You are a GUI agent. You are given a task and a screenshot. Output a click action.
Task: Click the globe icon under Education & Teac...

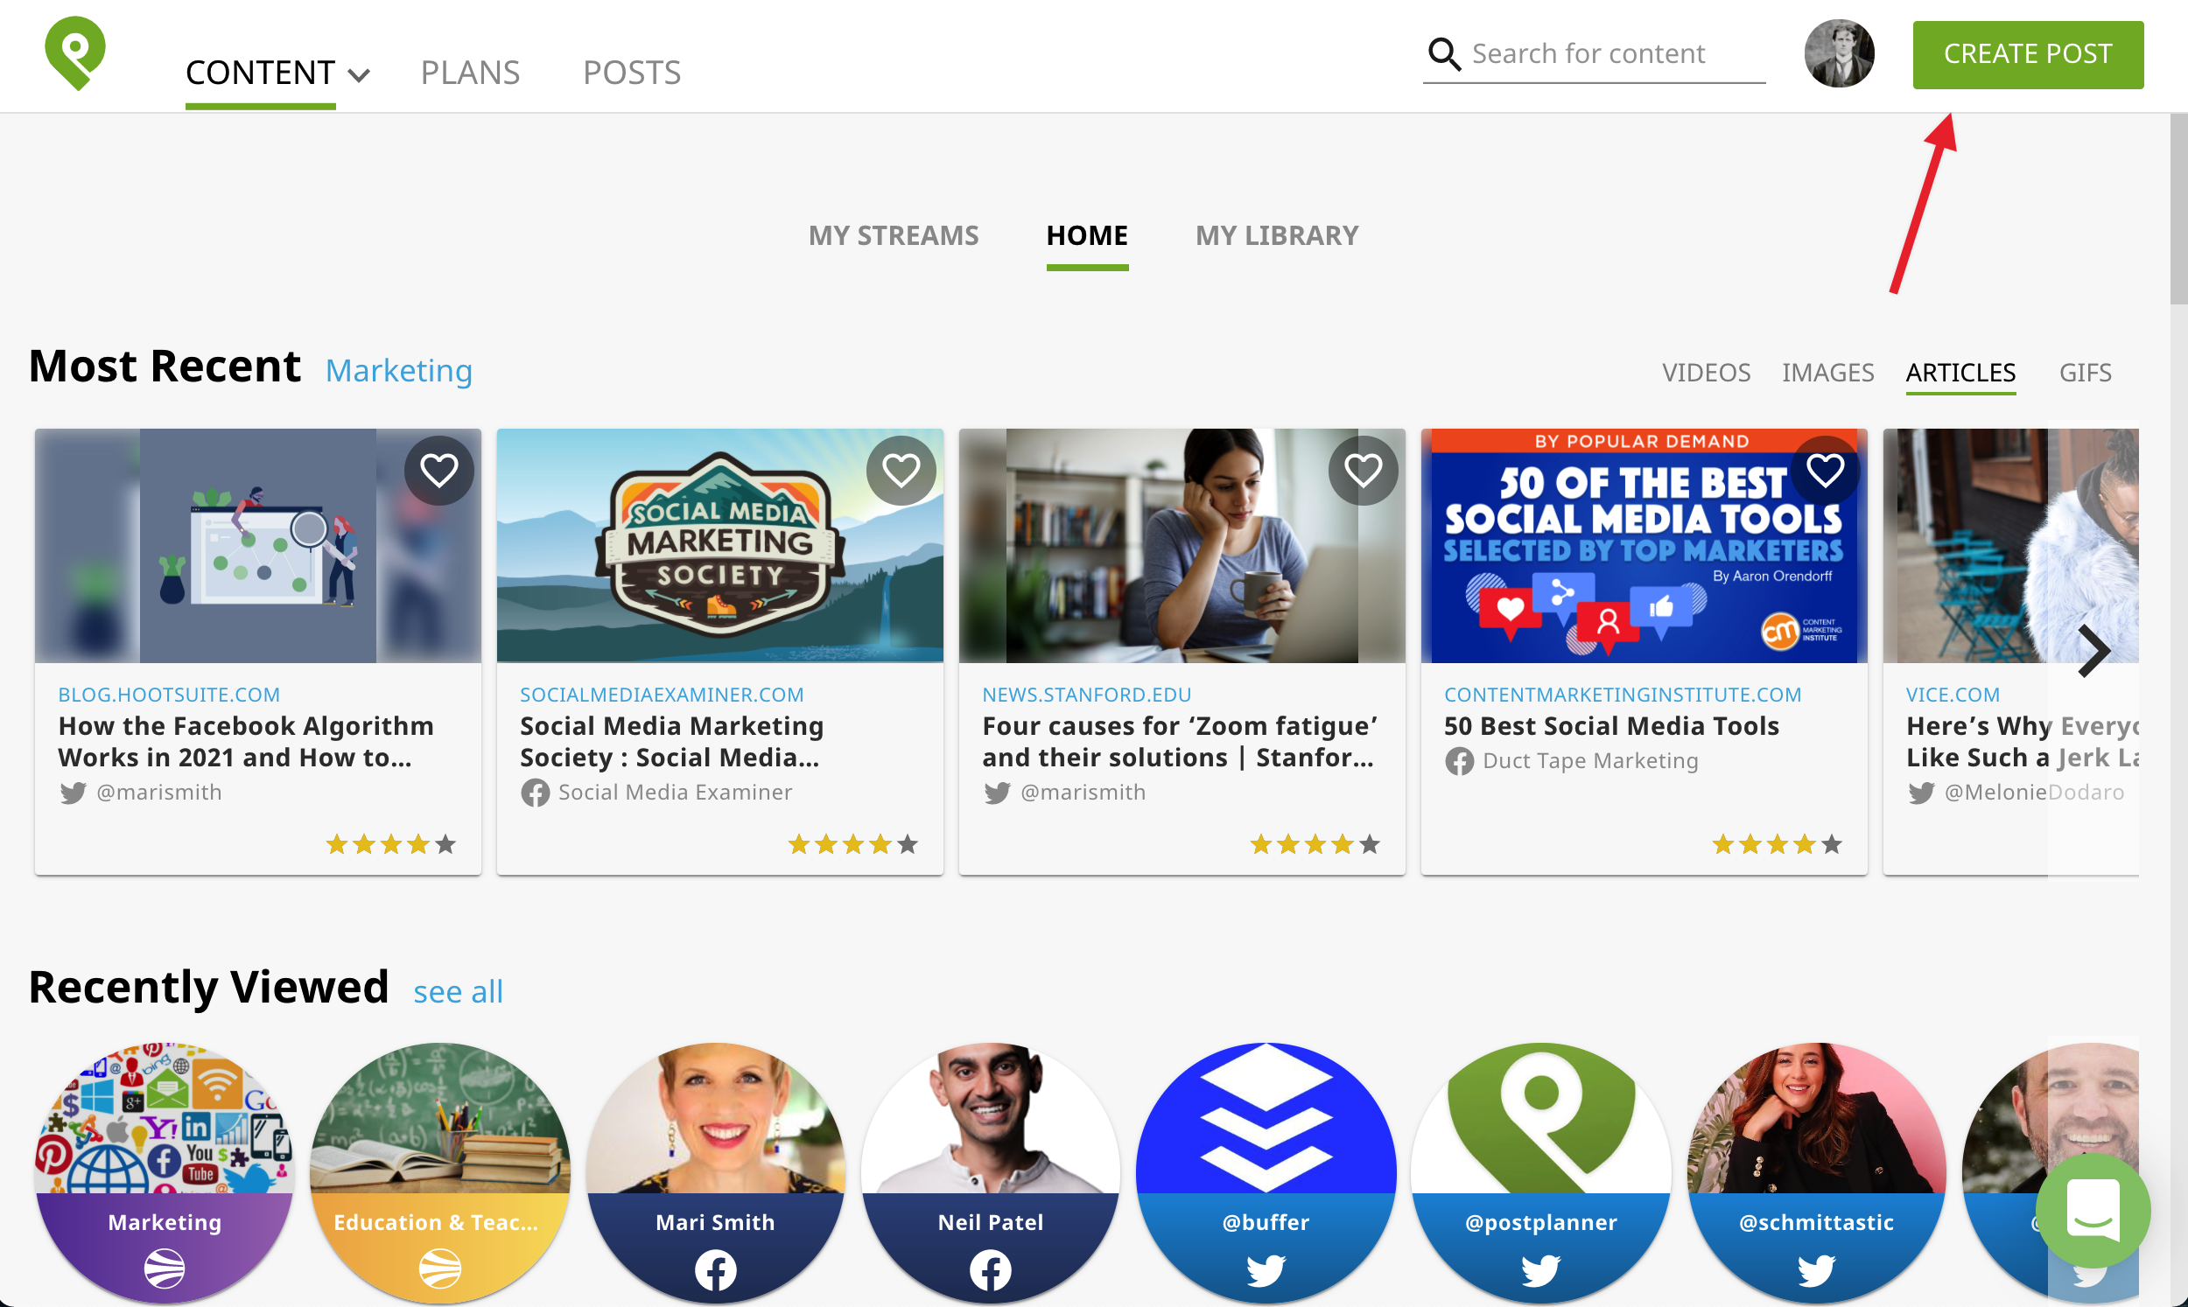coord(439,1269)
